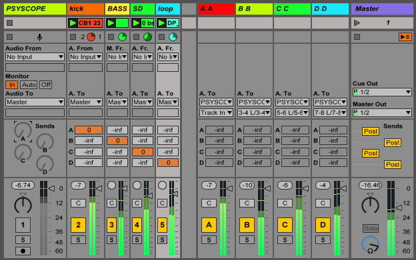Solo the kick track
This screenshot has width=416, height=260.
pos(78,239)
